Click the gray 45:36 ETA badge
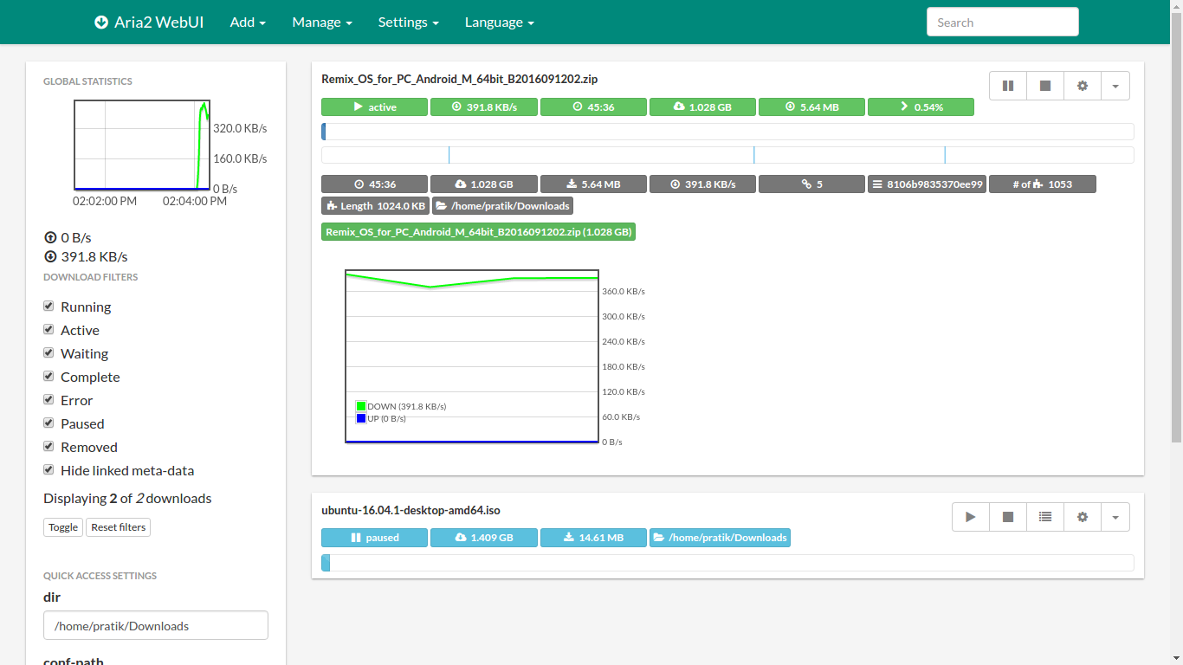This screenshot has height=665, width=1183. click(x=374, y=184)
